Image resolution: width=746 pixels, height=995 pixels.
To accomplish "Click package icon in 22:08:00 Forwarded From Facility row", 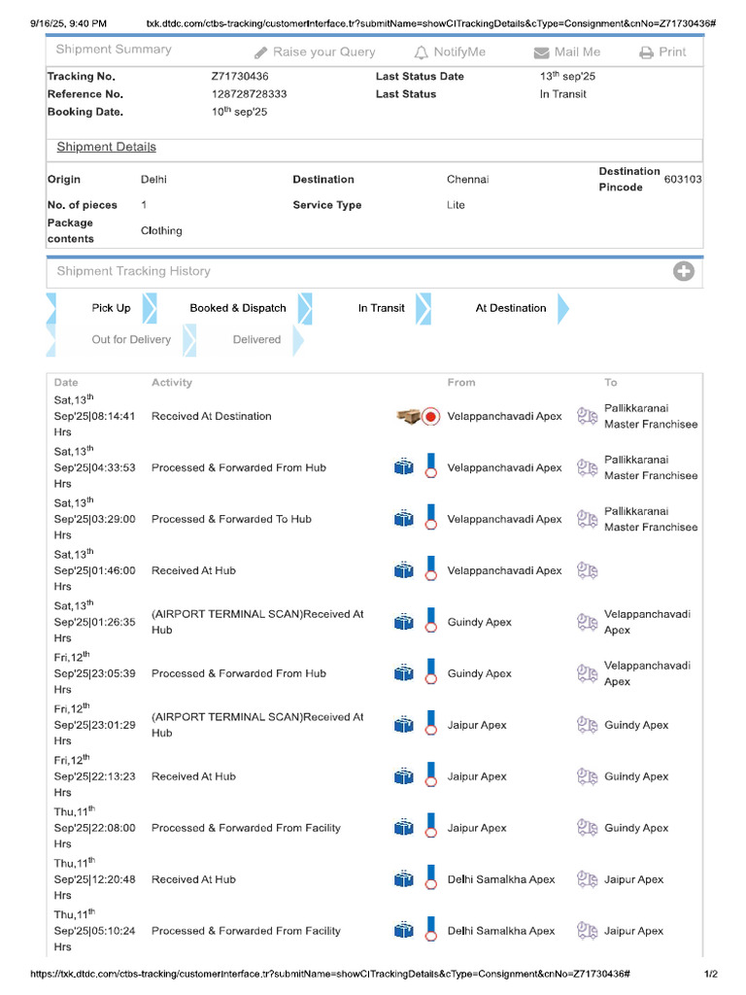I will (403, 828).
